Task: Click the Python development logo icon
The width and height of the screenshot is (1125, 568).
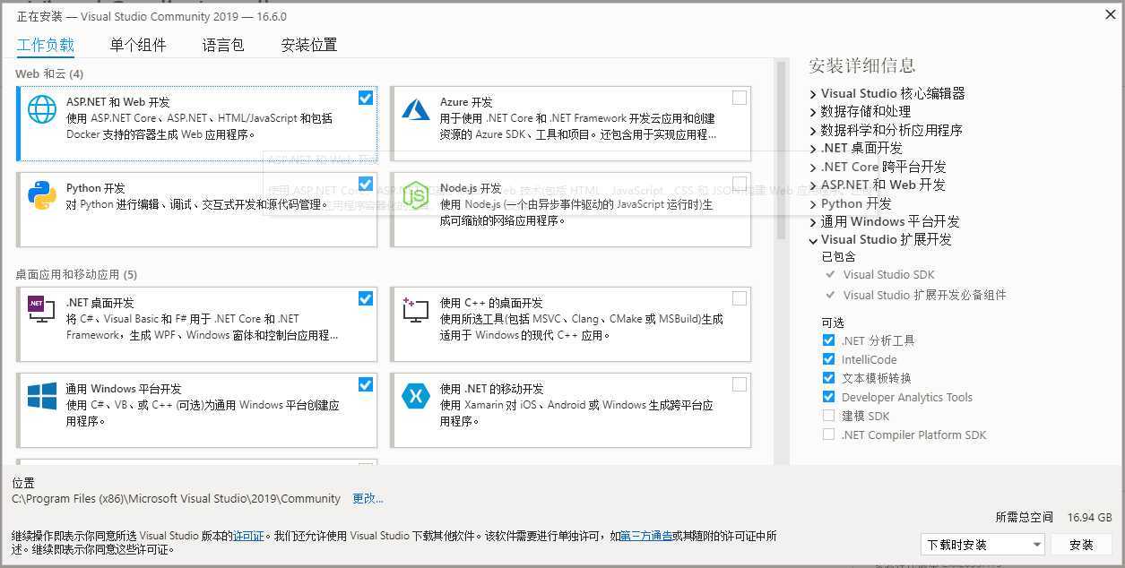Action: tap(42, 195)
